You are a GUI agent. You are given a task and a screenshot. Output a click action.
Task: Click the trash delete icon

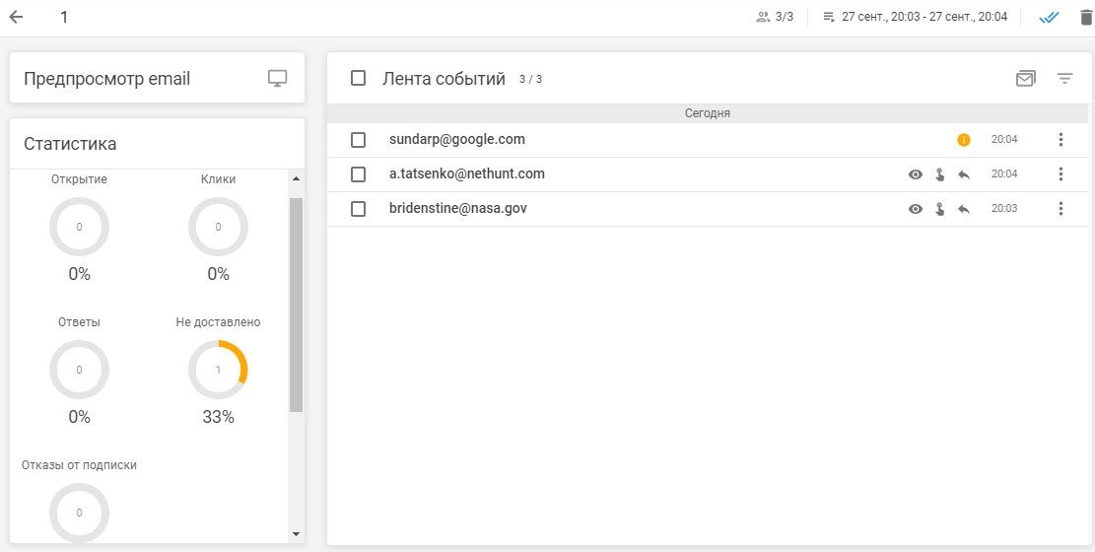click(1085, 18)
